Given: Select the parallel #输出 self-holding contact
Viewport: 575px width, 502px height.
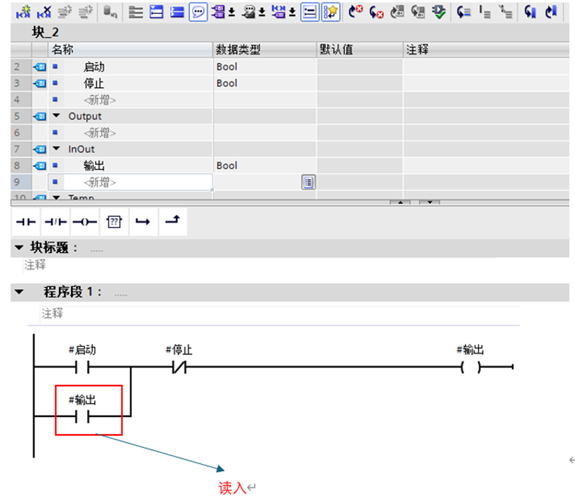Looking at the screenshot, I should (82, 417).
